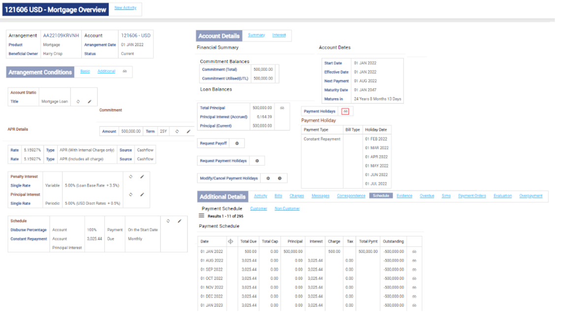Select the highlighted Schedule tab
Screen dimensions: 562x322
pos(381,196)
